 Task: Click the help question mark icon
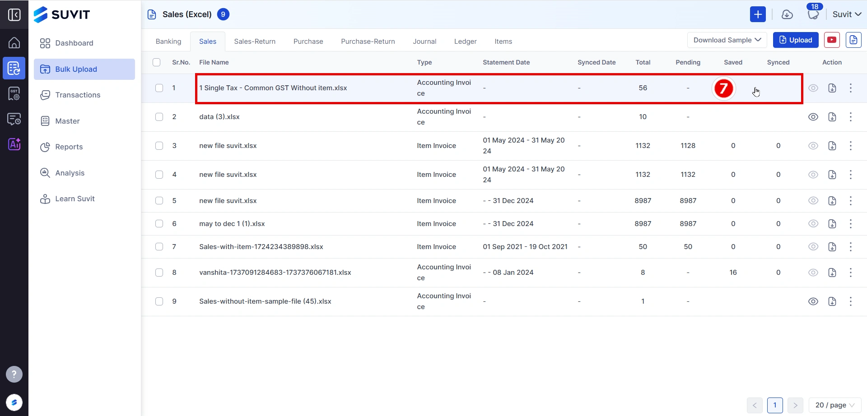(14, 374)
